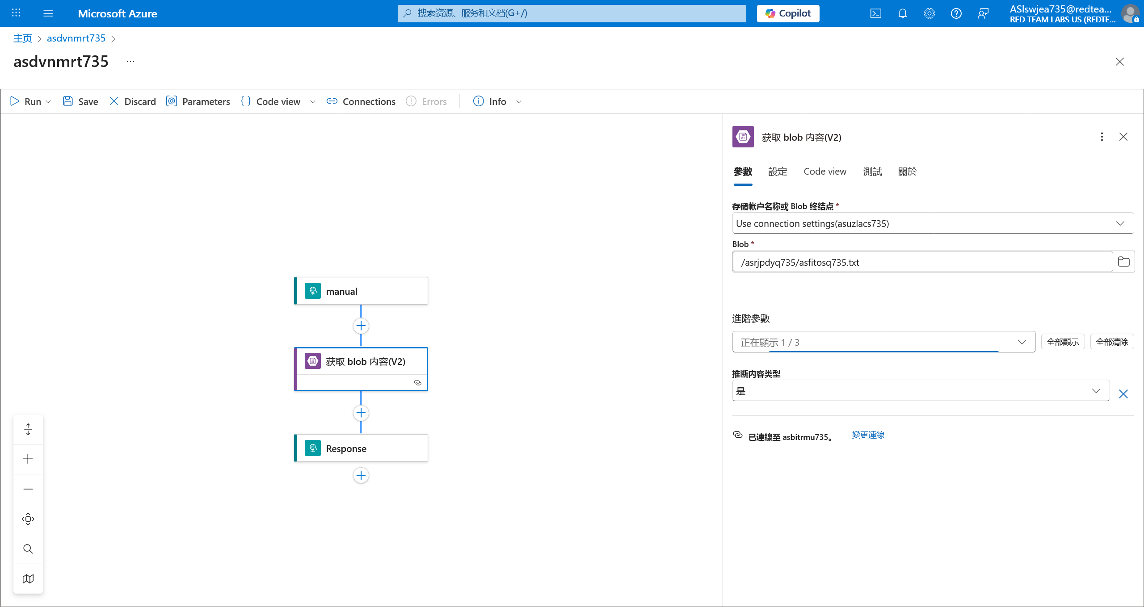Image resolution: width=1144 pixels, height=607 pixels.
Task: Open the notifications bell
Action: point(903,13)
